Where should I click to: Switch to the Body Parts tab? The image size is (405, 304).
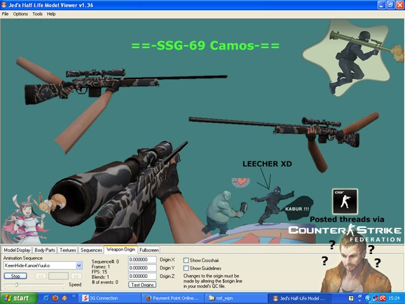pyautogui.click(x=45, y=250)
